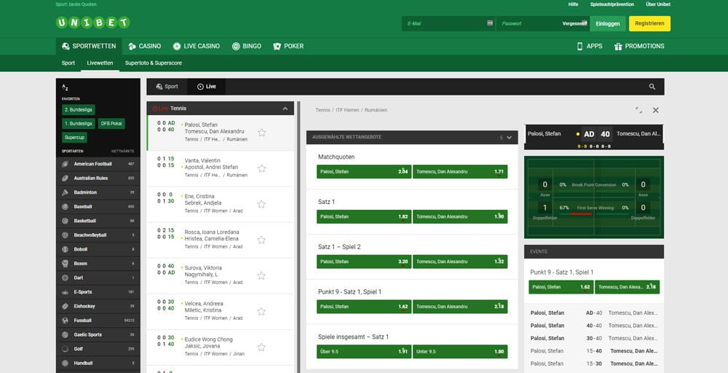Open the Sportwetten main tab
728x373 pixels.
pyautogui.click(x=89, y=47)
